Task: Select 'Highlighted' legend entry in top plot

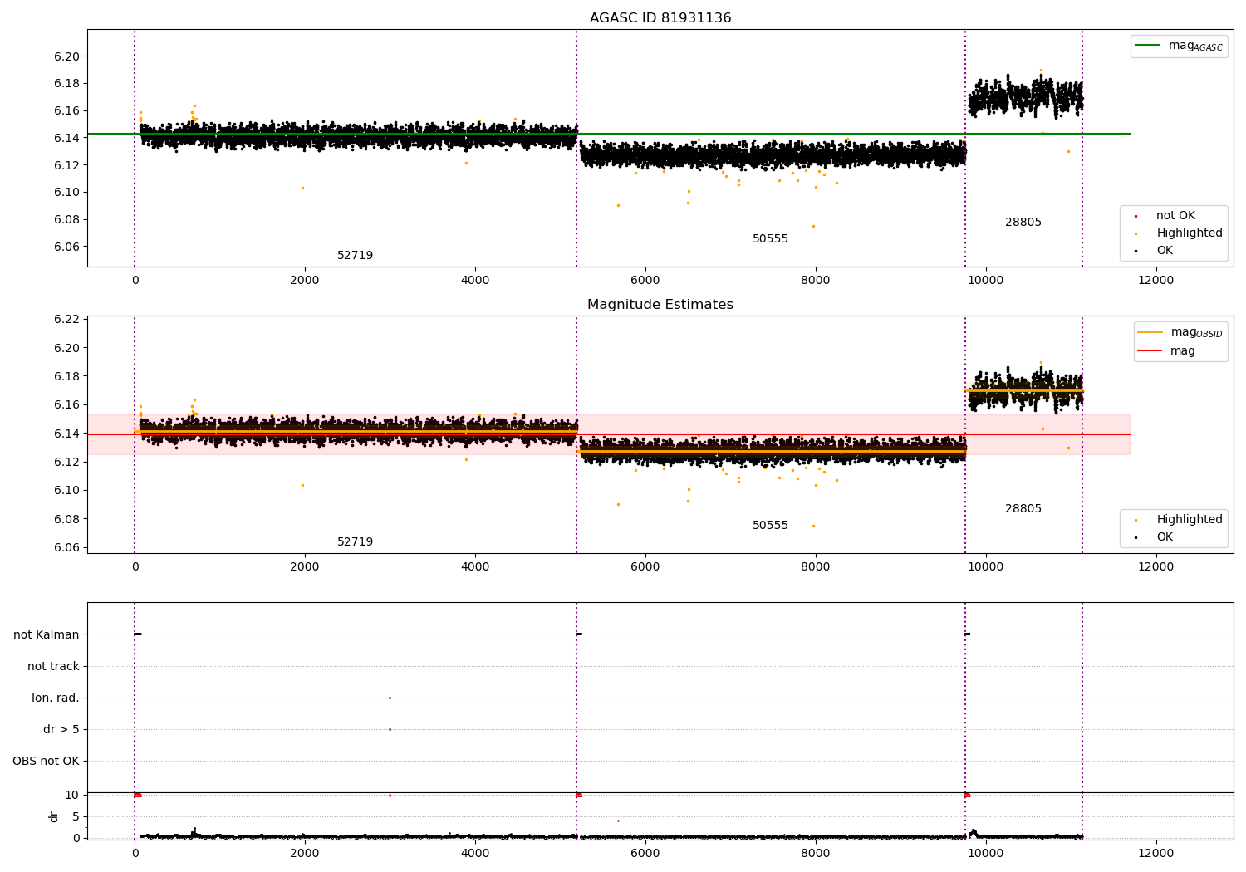Action: (1189, 233)
